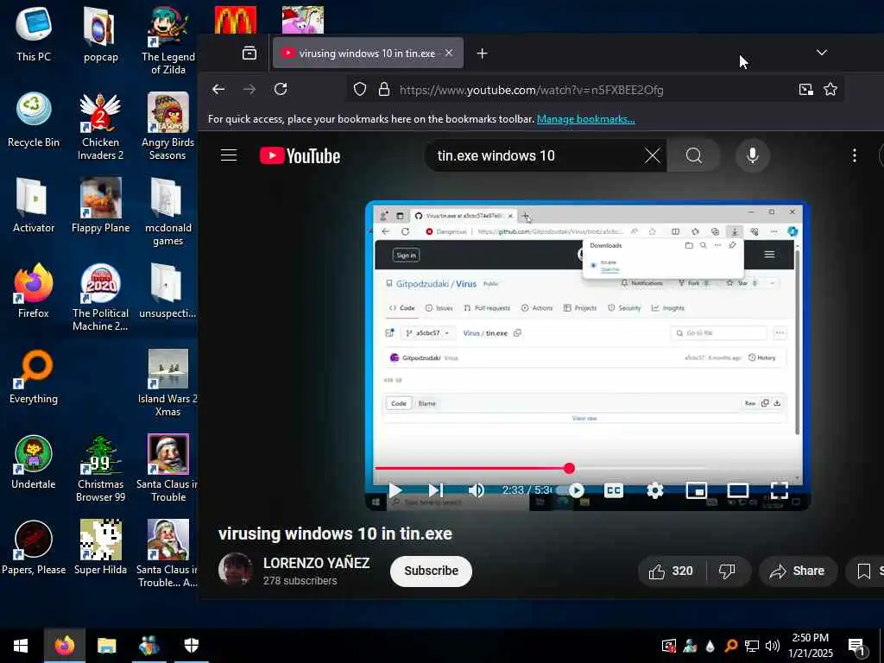Viewport: 884px width, 663px height.
Task: Launch the Everything search shortcut
Action: pos(34,376)
